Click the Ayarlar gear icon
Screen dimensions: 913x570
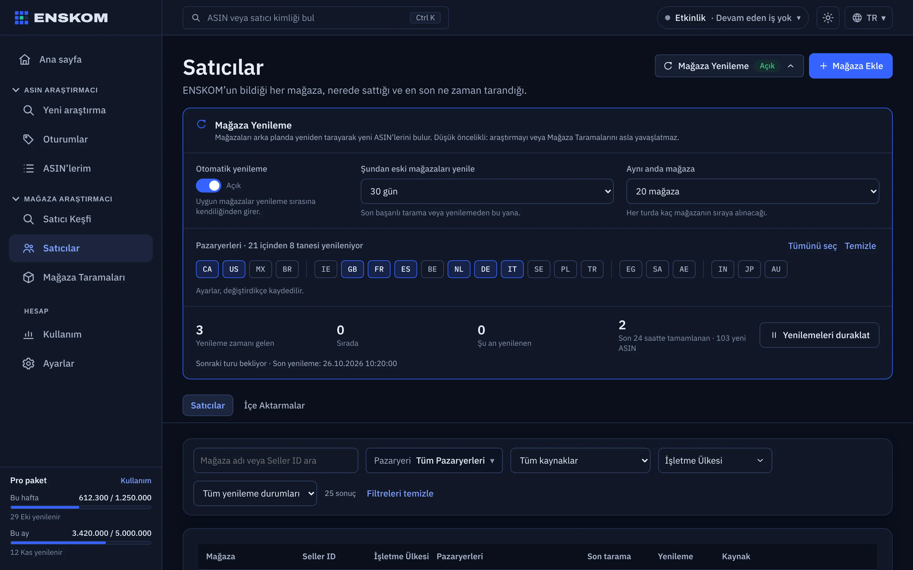tap(29, 364)
